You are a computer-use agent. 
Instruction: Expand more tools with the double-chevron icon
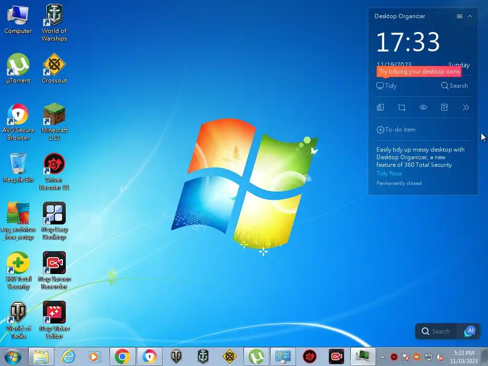tap(466, 107)
